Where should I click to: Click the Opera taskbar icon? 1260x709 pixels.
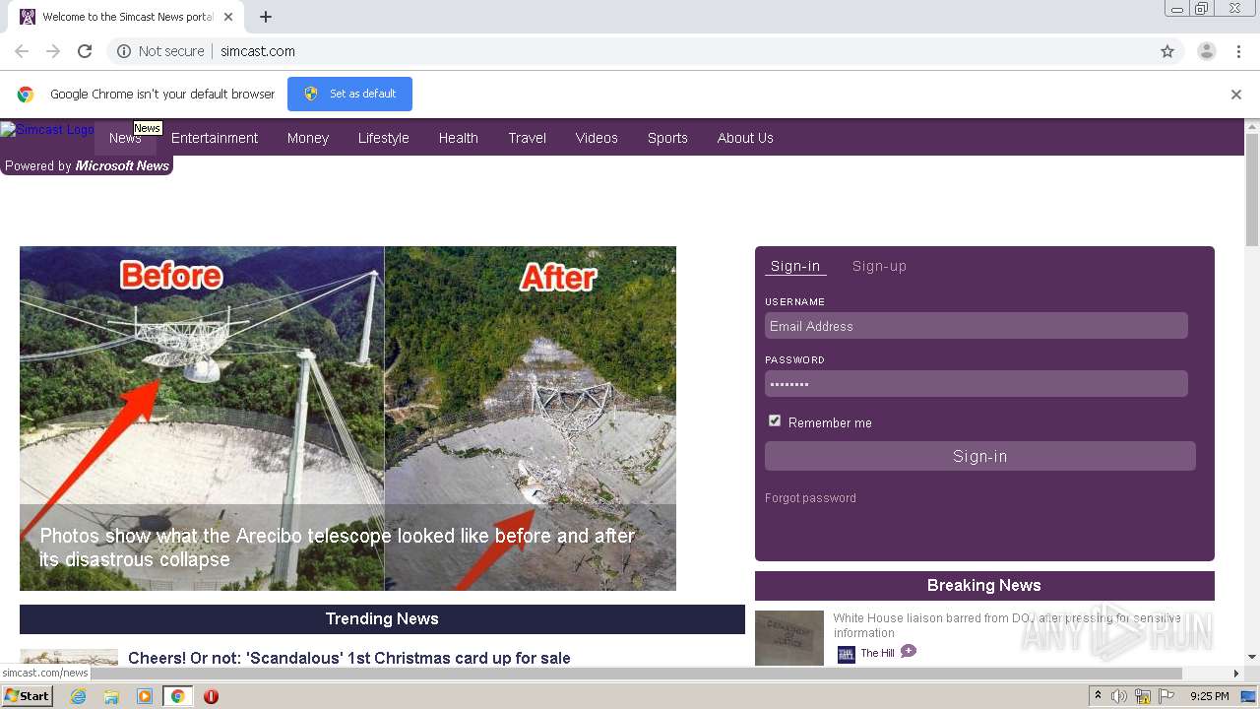click(211, 696)
